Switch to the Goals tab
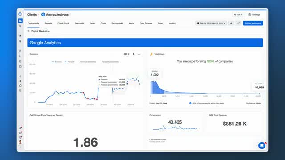Screen dimensions: 285x160 pyautogui.click(x=103, y=24)
